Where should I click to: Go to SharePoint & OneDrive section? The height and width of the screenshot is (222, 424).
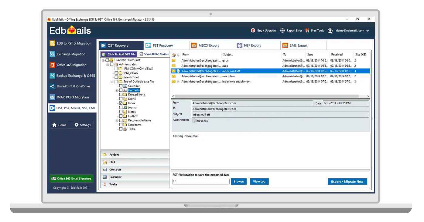click(71, 86)
